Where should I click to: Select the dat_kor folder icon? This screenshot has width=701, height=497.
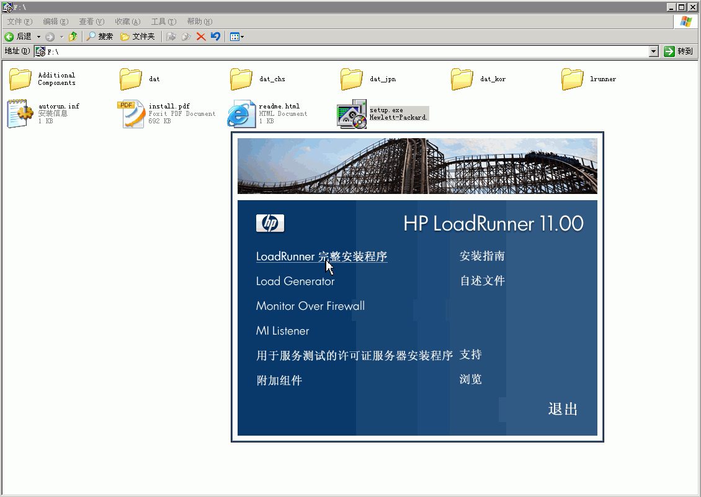(462, 79)
